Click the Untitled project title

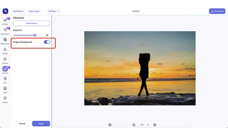pyautogui.click(x=136, y=11)
